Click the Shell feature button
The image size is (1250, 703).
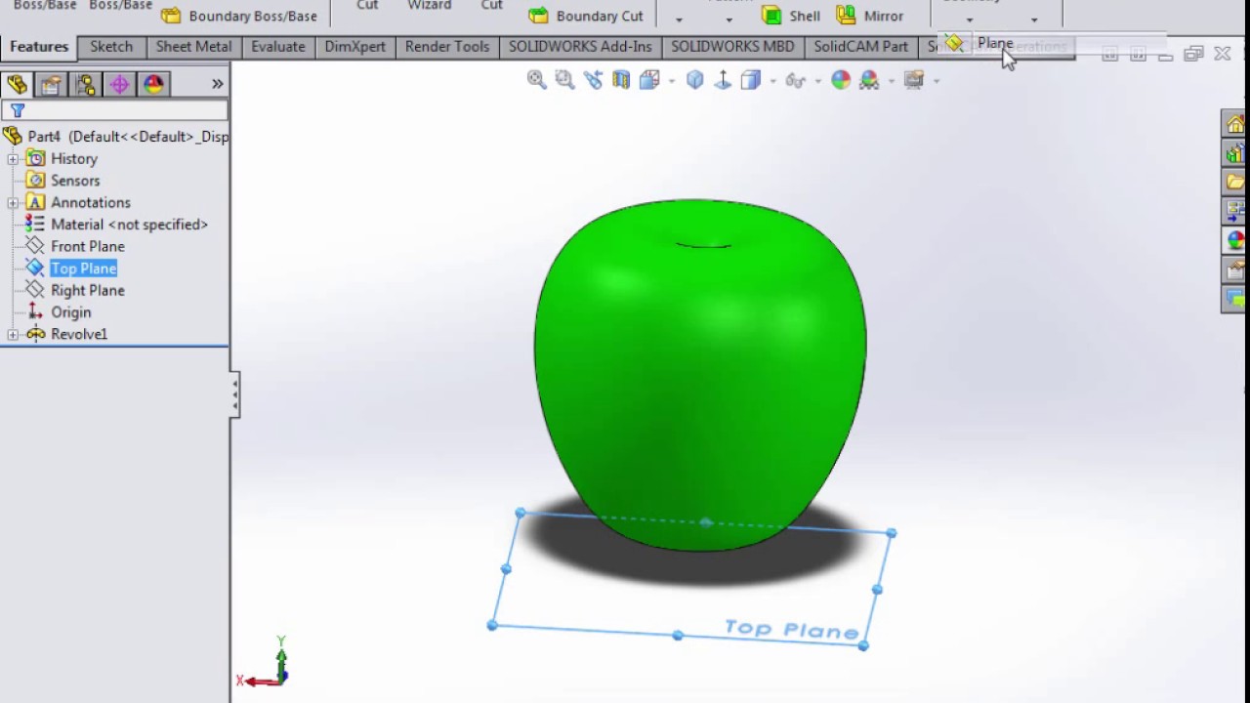click(x=791, y=16)
